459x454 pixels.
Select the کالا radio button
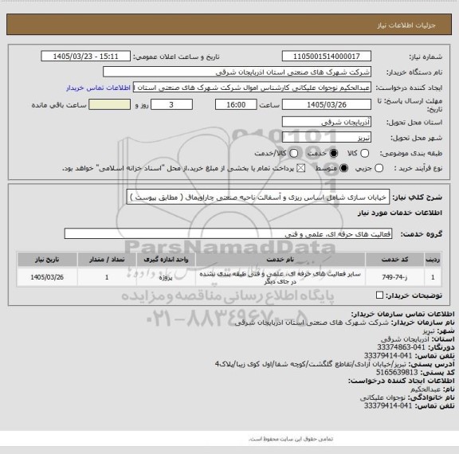tap(364, 153)
